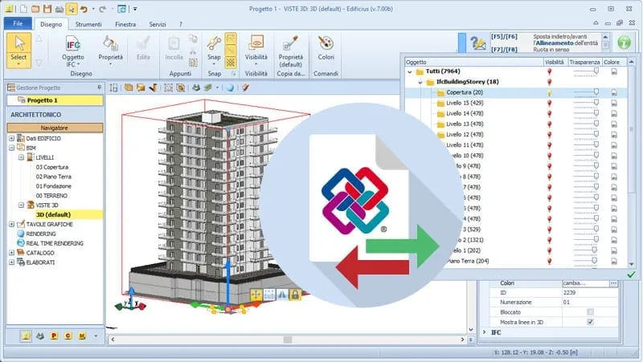The image size is (643, 362).
Task: Click the Oggetto IFC ribbon icon
Action: click(73, 47)
